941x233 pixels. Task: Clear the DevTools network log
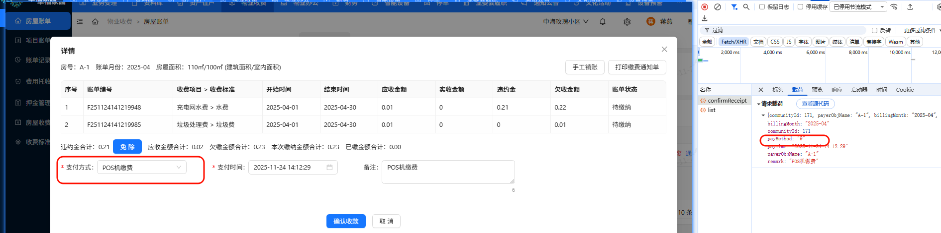pyautogui.click(x=718, y=7)
